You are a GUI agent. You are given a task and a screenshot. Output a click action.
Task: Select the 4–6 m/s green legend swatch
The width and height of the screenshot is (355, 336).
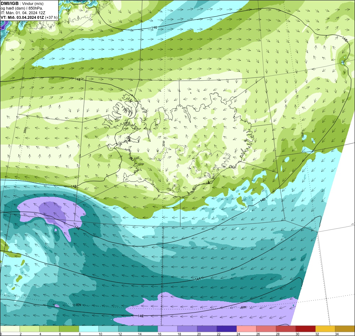pos(49,329)
